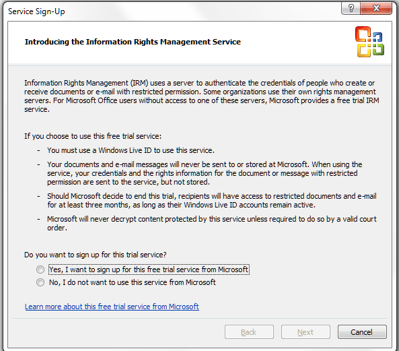The height and width of the screenshot is (351, 399).
Task: Click the 'Information Rights Management (IRM) uses' paragraph
Action: pos(202,96)
